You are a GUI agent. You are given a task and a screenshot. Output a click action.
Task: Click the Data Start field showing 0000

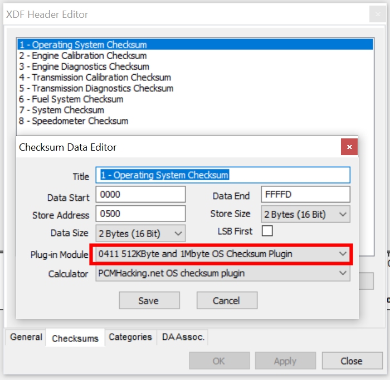(x=140, y=194)
